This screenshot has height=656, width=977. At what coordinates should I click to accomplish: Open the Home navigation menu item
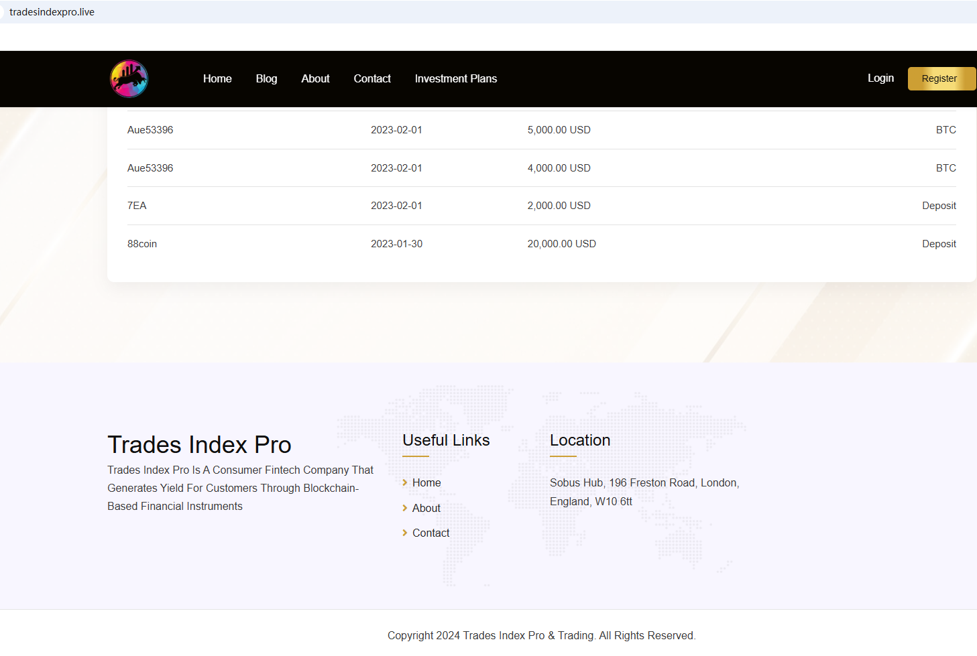coord(217,79)
